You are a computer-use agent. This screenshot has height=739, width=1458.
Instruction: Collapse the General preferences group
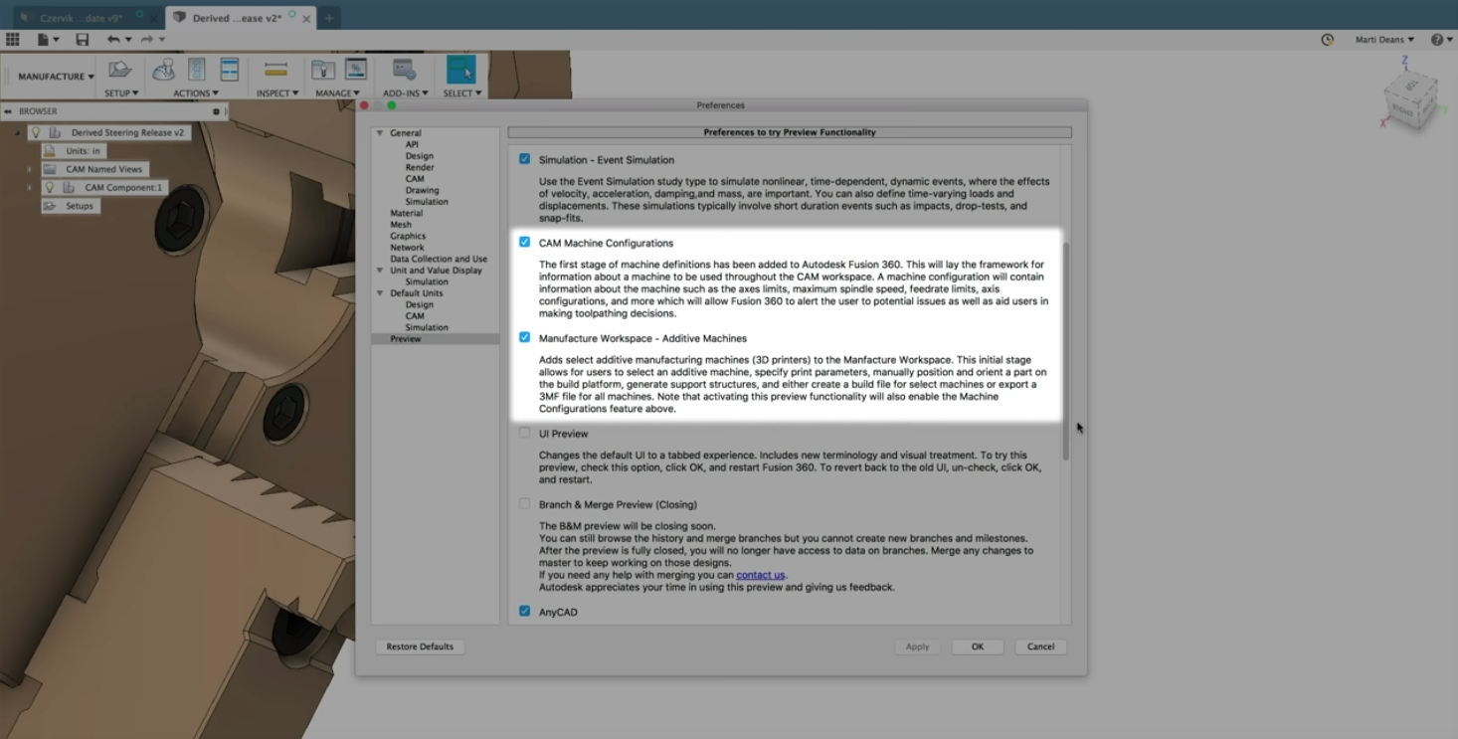coord(379,132)
